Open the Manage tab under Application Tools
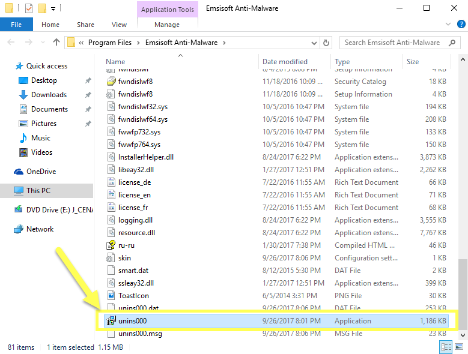 (x=167, y=25)
